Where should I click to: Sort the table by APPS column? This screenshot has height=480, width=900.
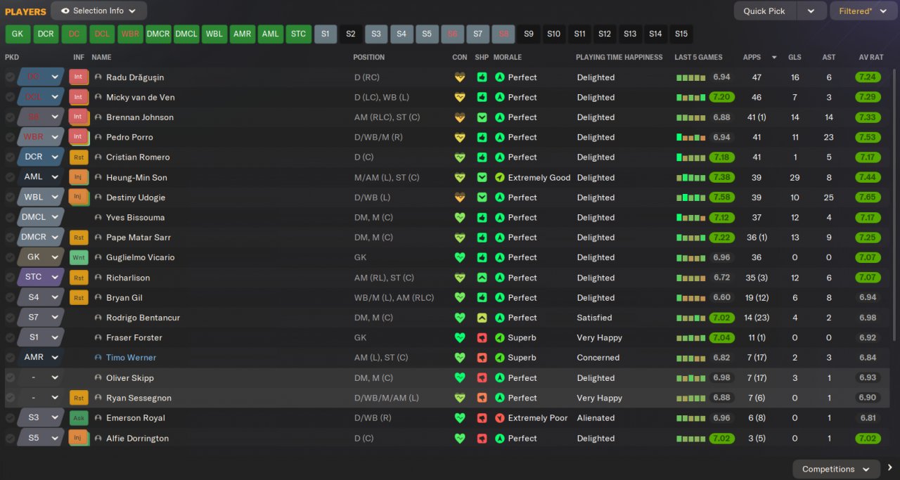[752, 57]
